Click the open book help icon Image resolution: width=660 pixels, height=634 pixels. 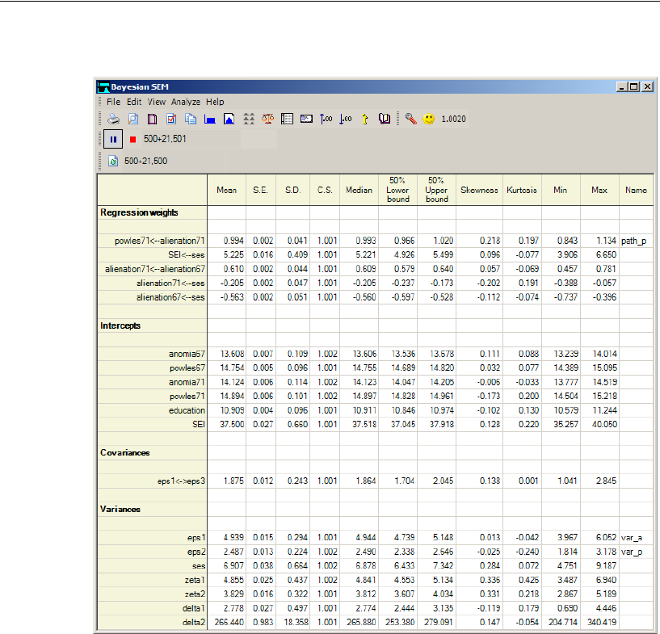coord(385,119)
